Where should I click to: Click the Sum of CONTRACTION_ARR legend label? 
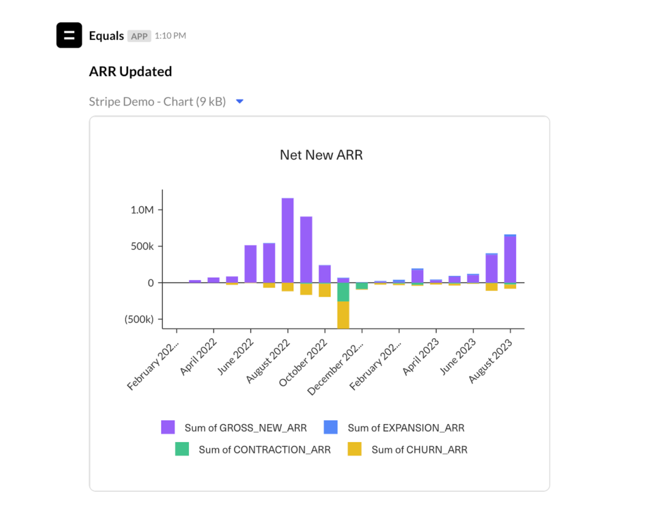click(265, 450)
